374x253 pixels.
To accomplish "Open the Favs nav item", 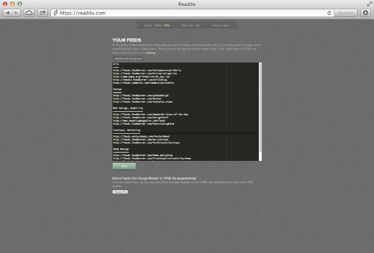I will [x=197, y=25].
